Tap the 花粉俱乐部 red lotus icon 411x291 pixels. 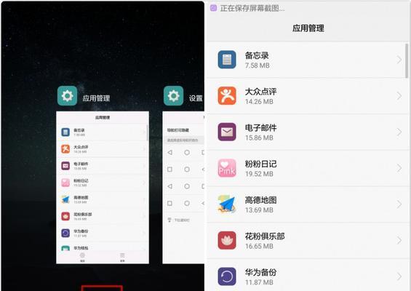pos(227,240)
